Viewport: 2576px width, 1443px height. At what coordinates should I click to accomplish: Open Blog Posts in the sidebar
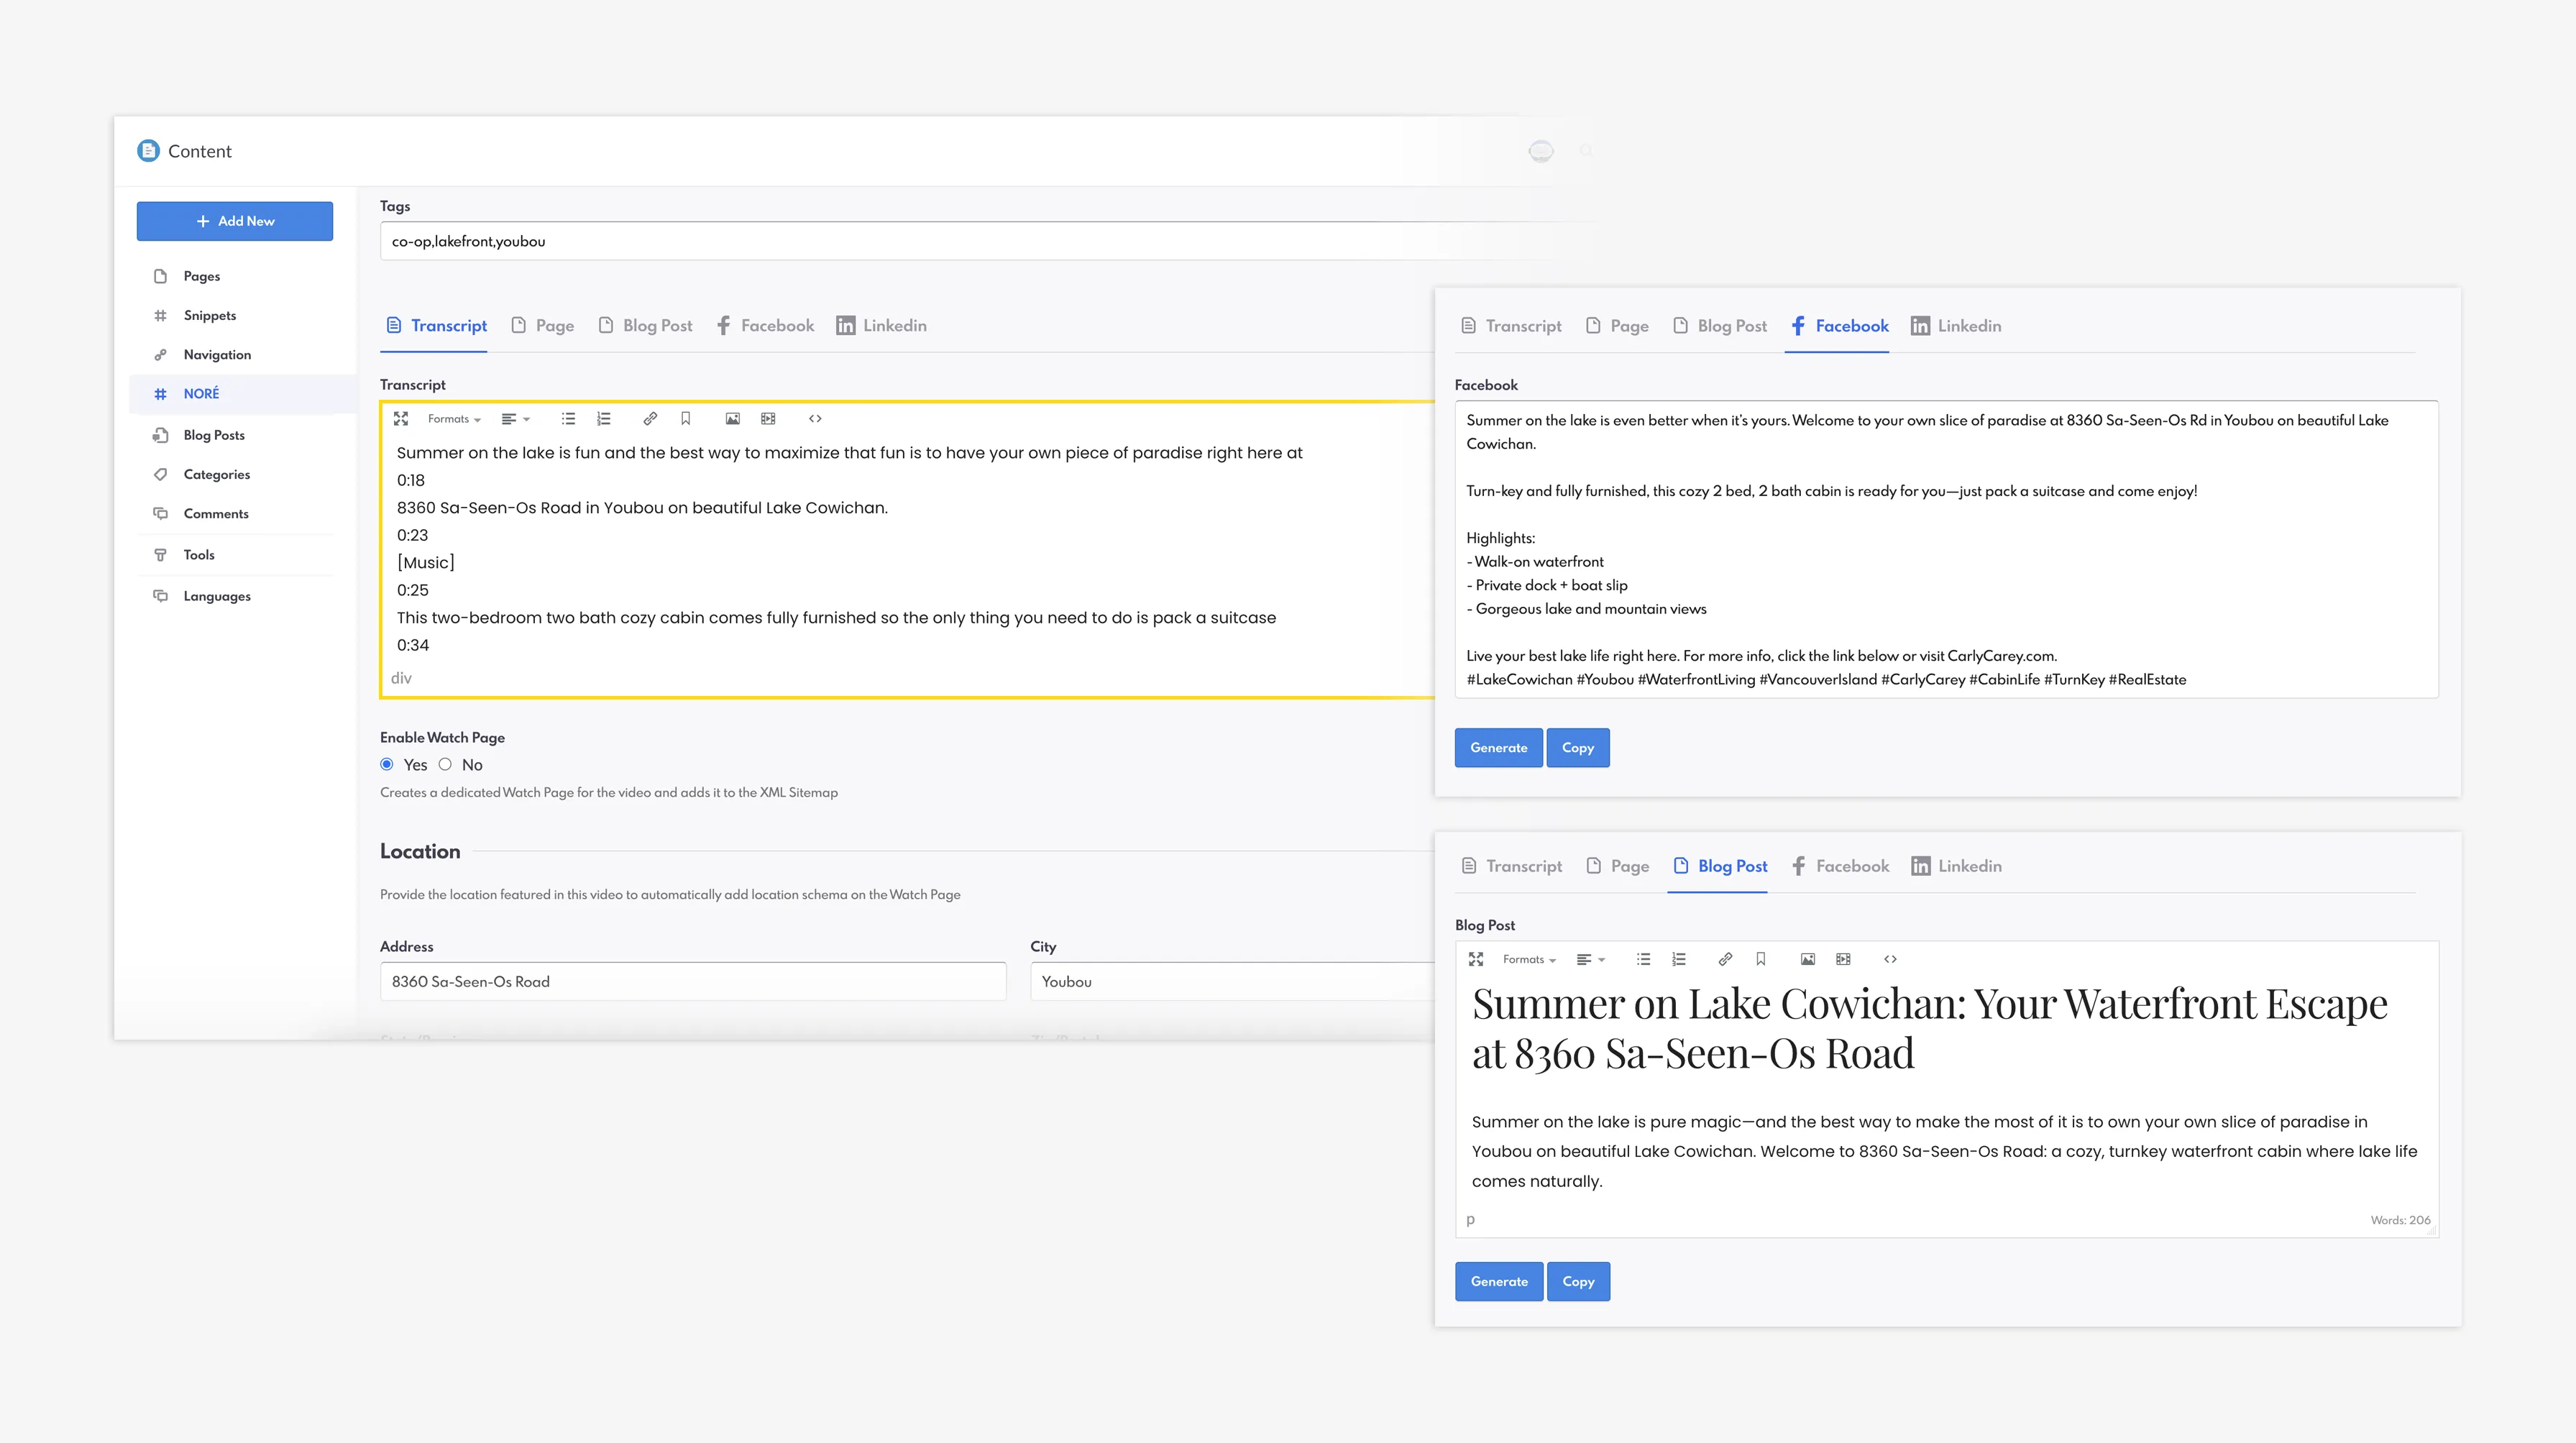213,435
